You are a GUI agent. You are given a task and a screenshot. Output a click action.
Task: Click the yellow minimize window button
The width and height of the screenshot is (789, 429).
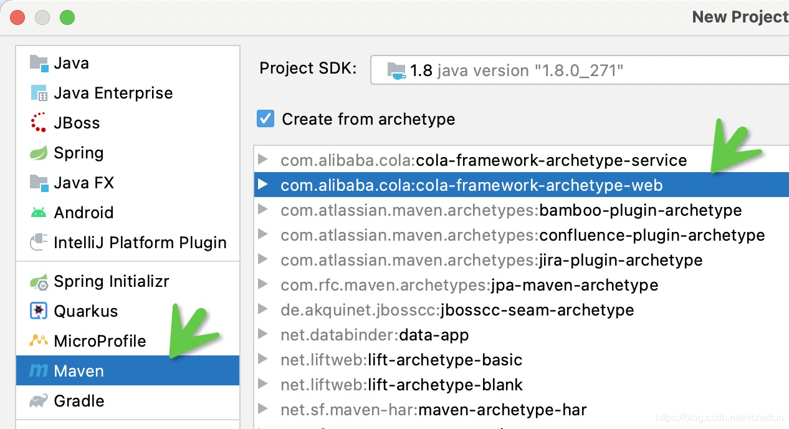42,17
